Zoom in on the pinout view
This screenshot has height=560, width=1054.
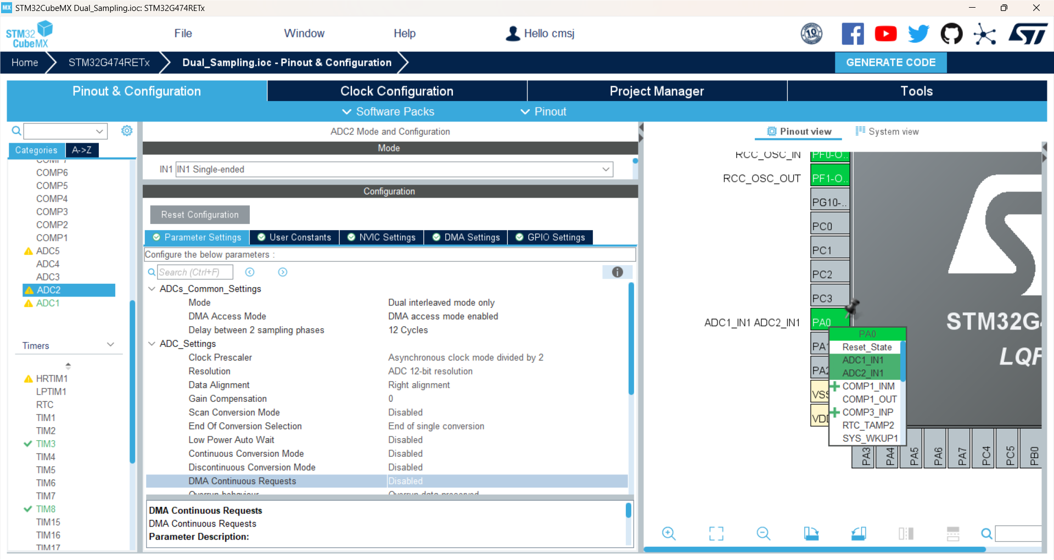(x=669, y=534)
